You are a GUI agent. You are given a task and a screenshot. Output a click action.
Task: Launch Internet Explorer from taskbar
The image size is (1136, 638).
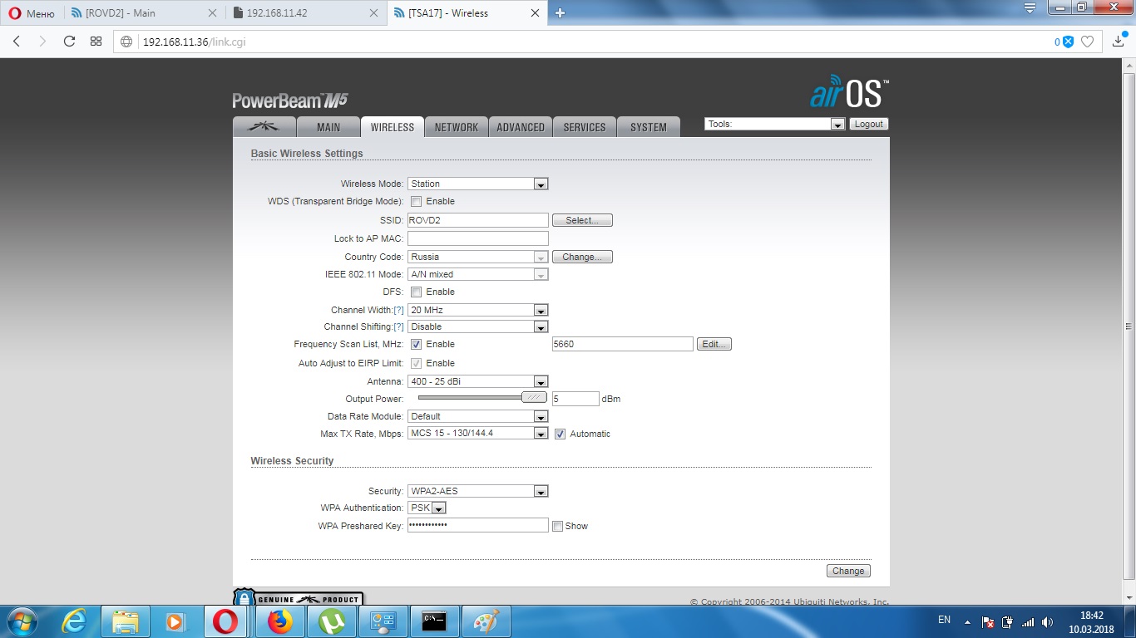click(74, 621)
